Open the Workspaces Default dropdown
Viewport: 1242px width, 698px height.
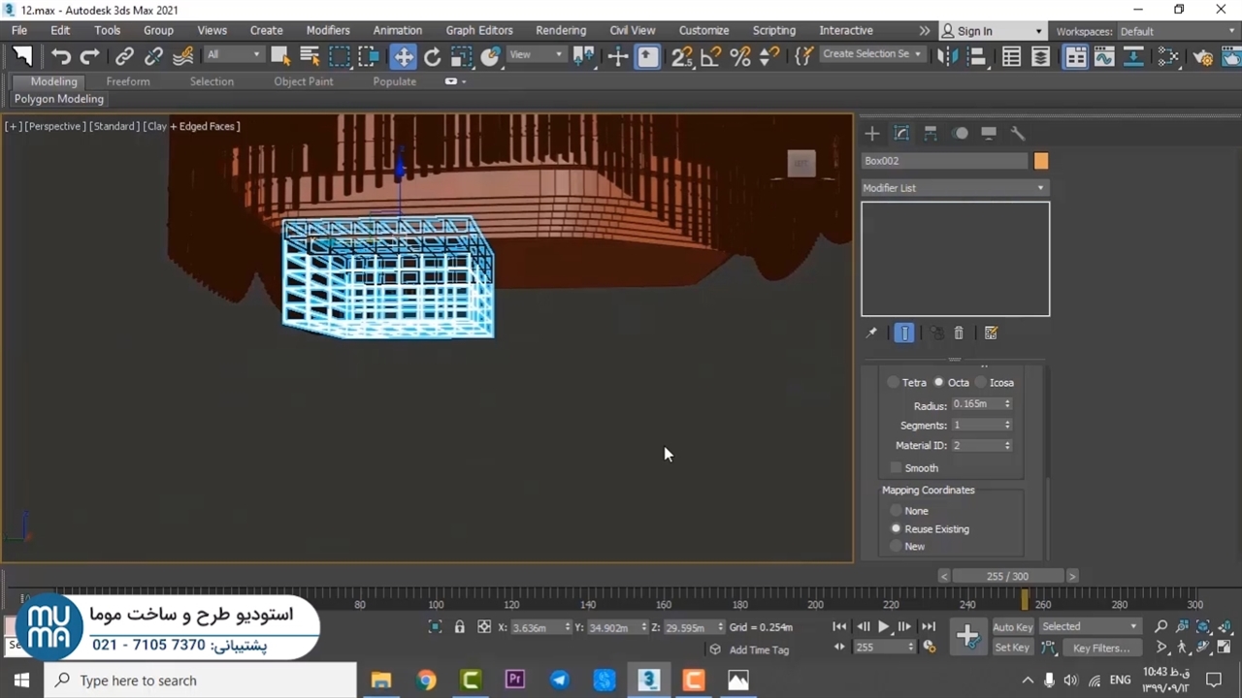pos(1172,31)
